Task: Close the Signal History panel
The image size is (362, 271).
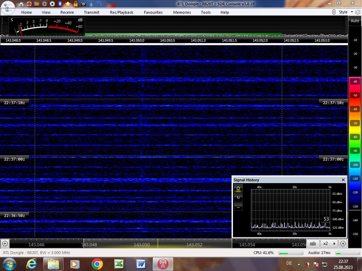Action: [343, 180]
